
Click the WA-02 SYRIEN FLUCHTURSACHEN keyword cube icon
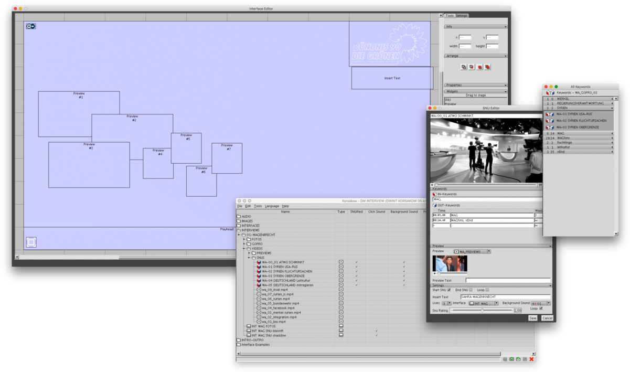point(549,121)
